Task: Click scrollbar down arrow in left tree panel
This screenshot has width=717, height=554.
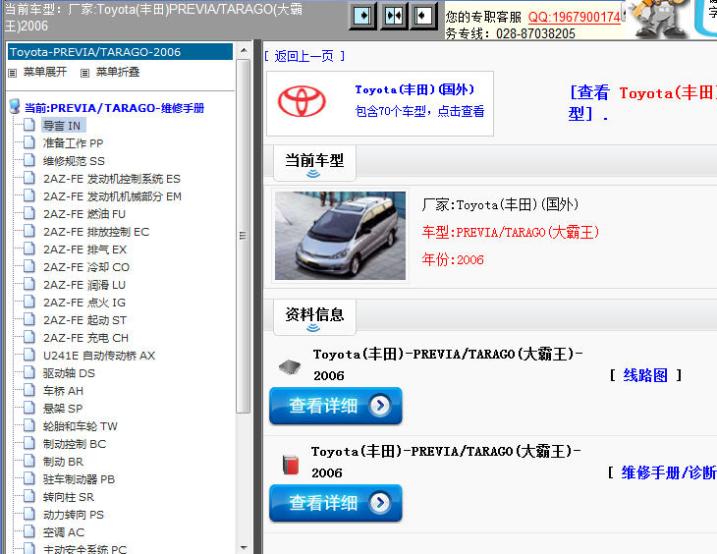Action: pyautogui.click(x=244, y=547)
